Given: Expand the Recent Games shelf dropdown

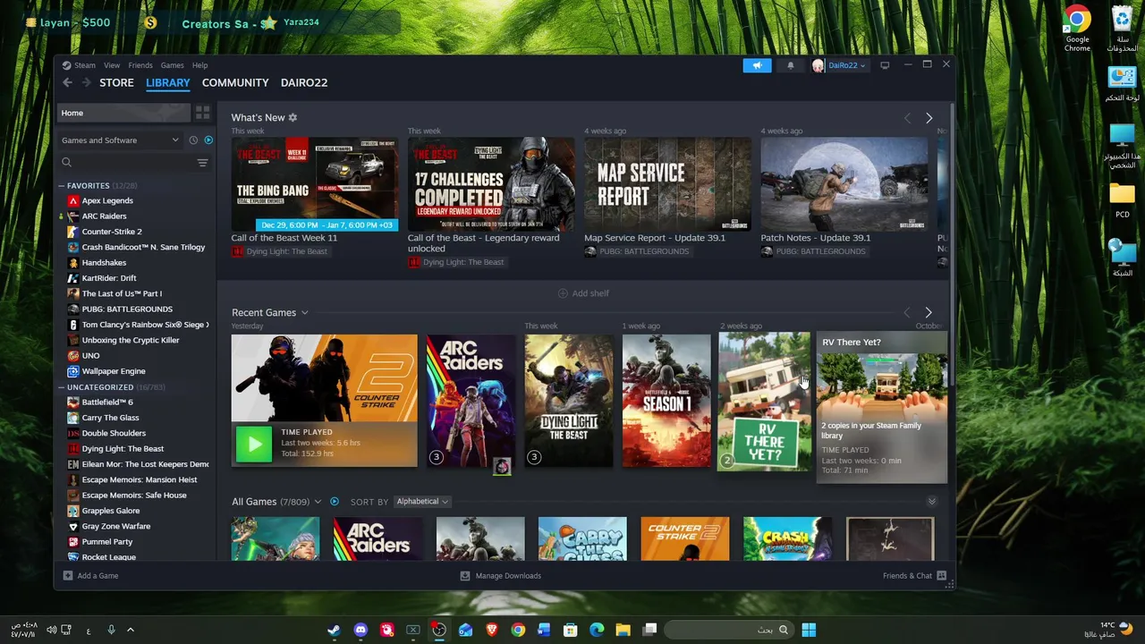Looking at the screenshot, I should click(x=304, y=312).
